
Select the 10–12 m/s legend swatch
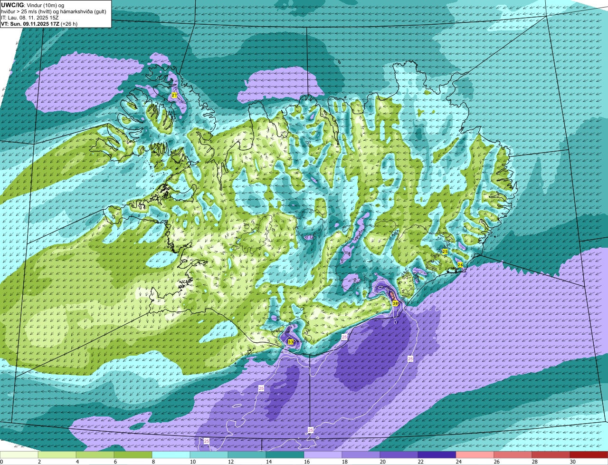pyautogui.click(x=209, y=455)
